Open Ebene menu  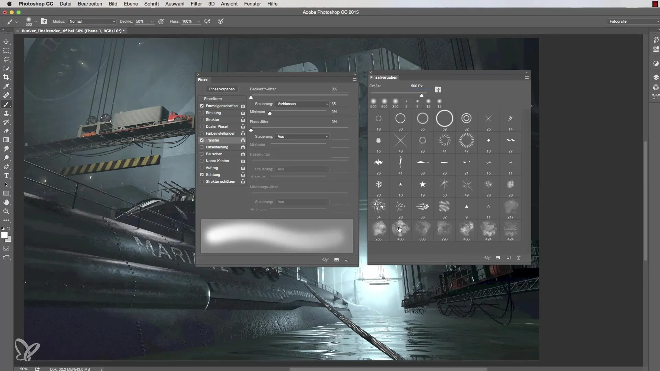(x=131, y=4)
